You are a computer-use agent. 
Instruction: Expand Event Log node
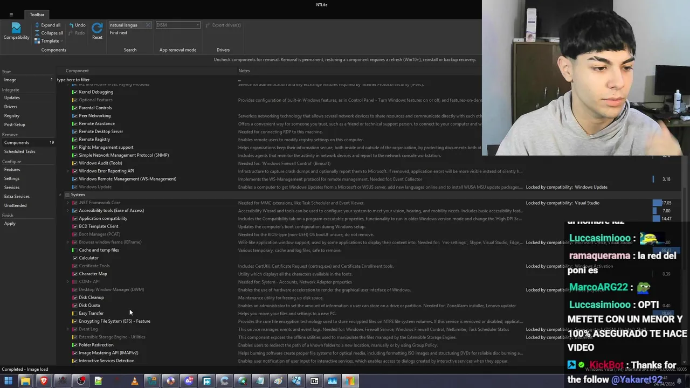point(68,329)
